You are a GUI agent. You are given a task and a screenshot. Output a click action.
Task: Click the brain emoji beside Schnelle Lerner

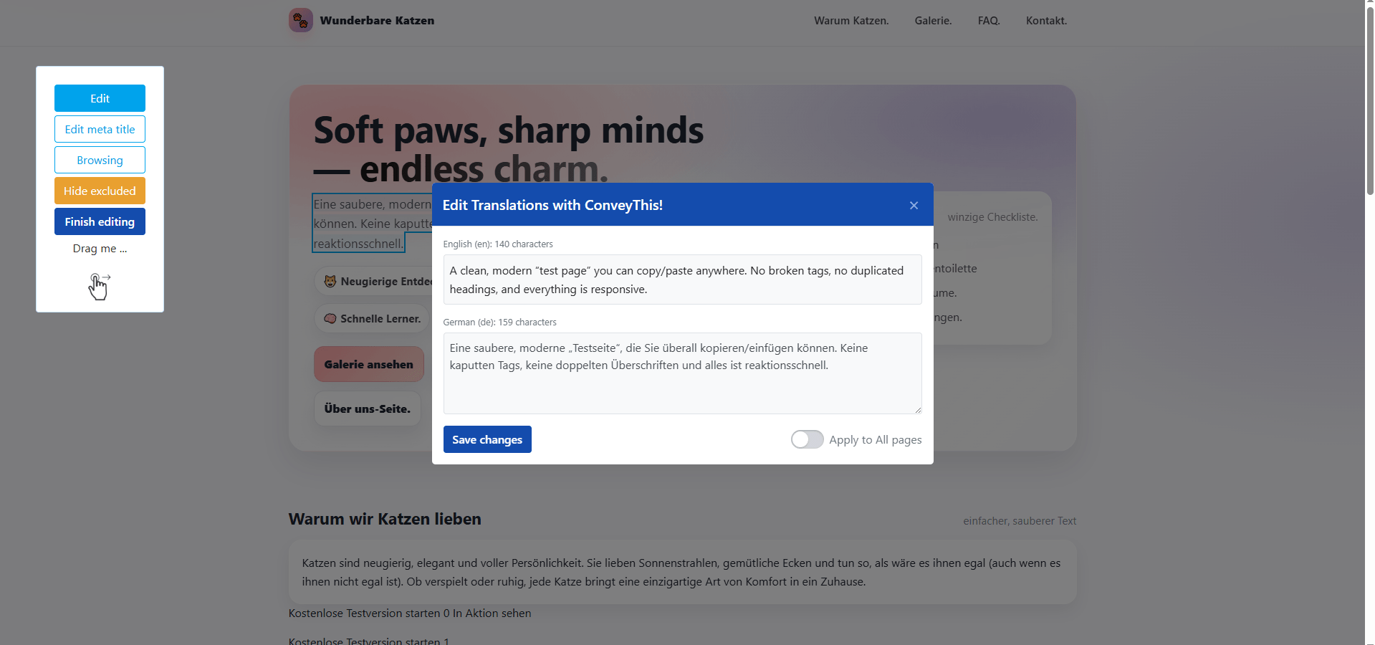click(330, 318)
